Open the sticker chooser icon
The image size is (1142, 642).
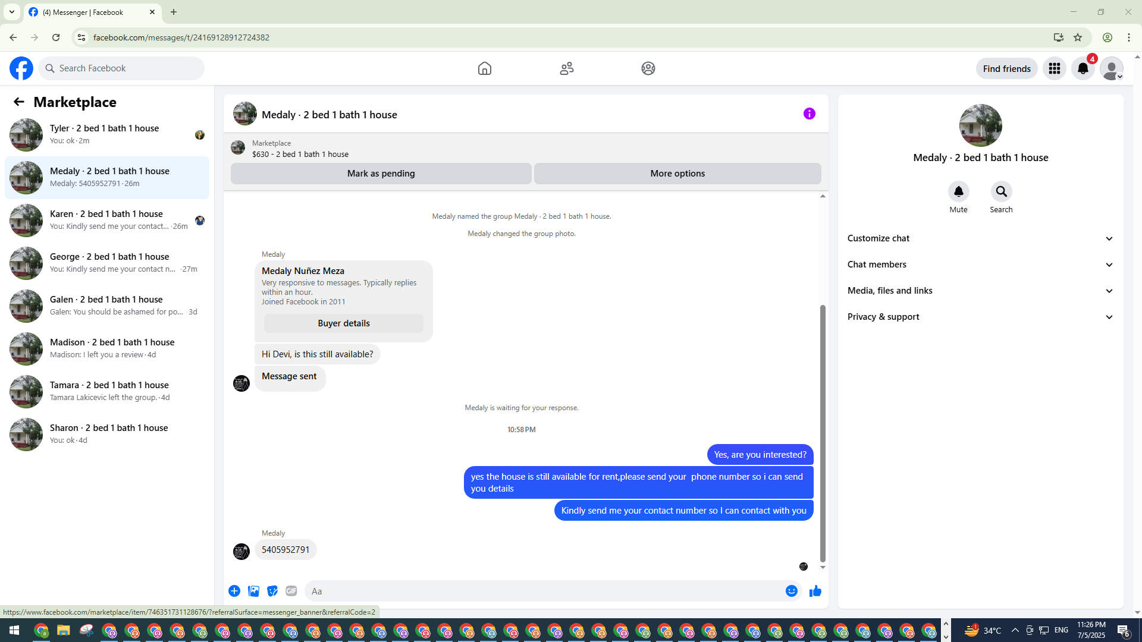272,591
